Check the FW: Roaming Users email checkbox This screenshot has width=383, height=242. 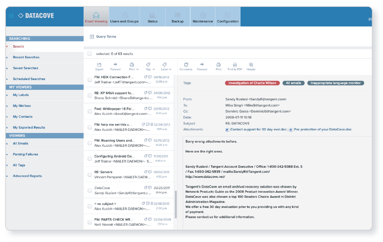tap(90, 143)
